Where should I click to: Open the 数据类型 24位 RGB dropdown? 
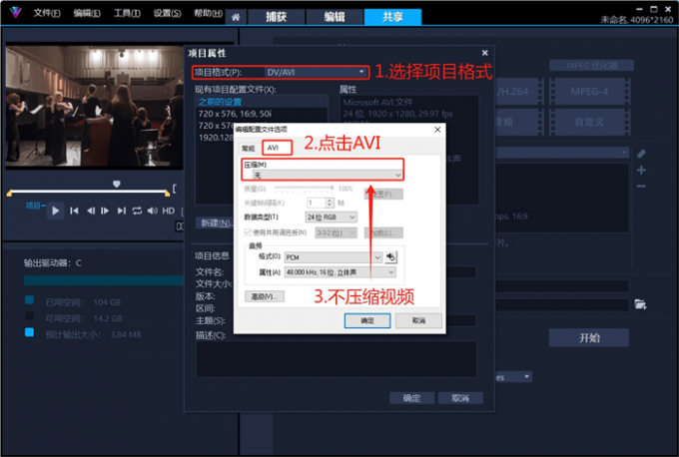coord(332,217)
